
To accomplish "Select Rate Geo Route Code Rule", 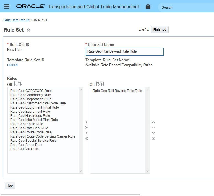I will point(31,132).
